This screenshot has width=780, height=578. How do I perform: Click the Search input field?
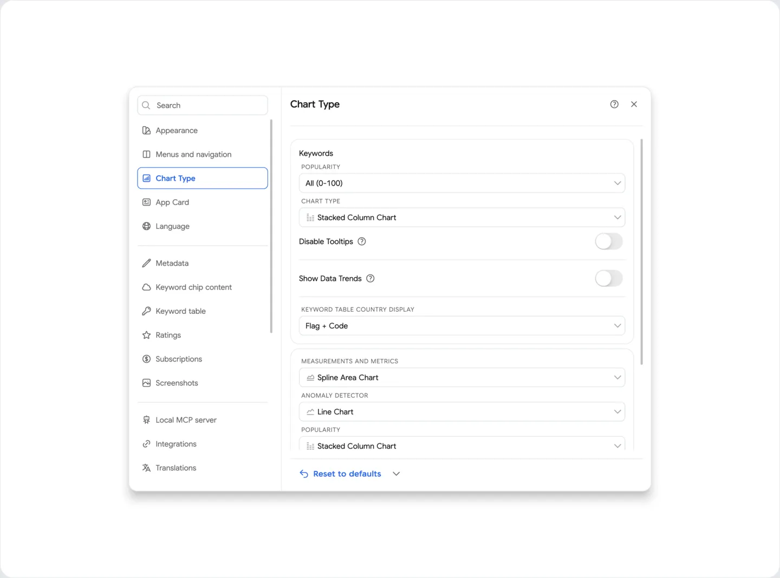pyautogui.click(x=203, y=106)
